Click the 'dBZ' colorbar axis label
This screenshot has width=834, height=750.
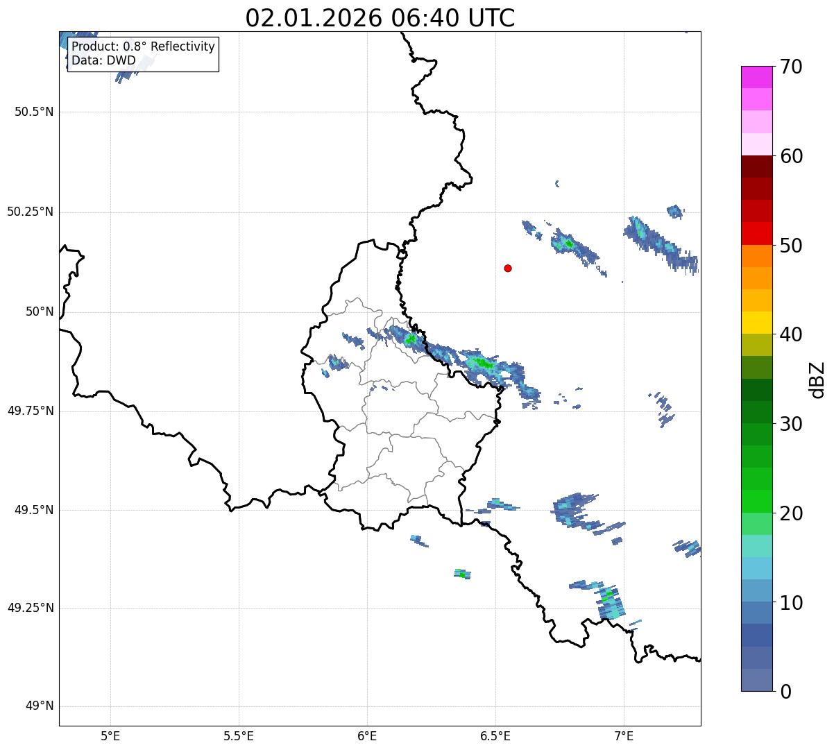tap(817, 380)
